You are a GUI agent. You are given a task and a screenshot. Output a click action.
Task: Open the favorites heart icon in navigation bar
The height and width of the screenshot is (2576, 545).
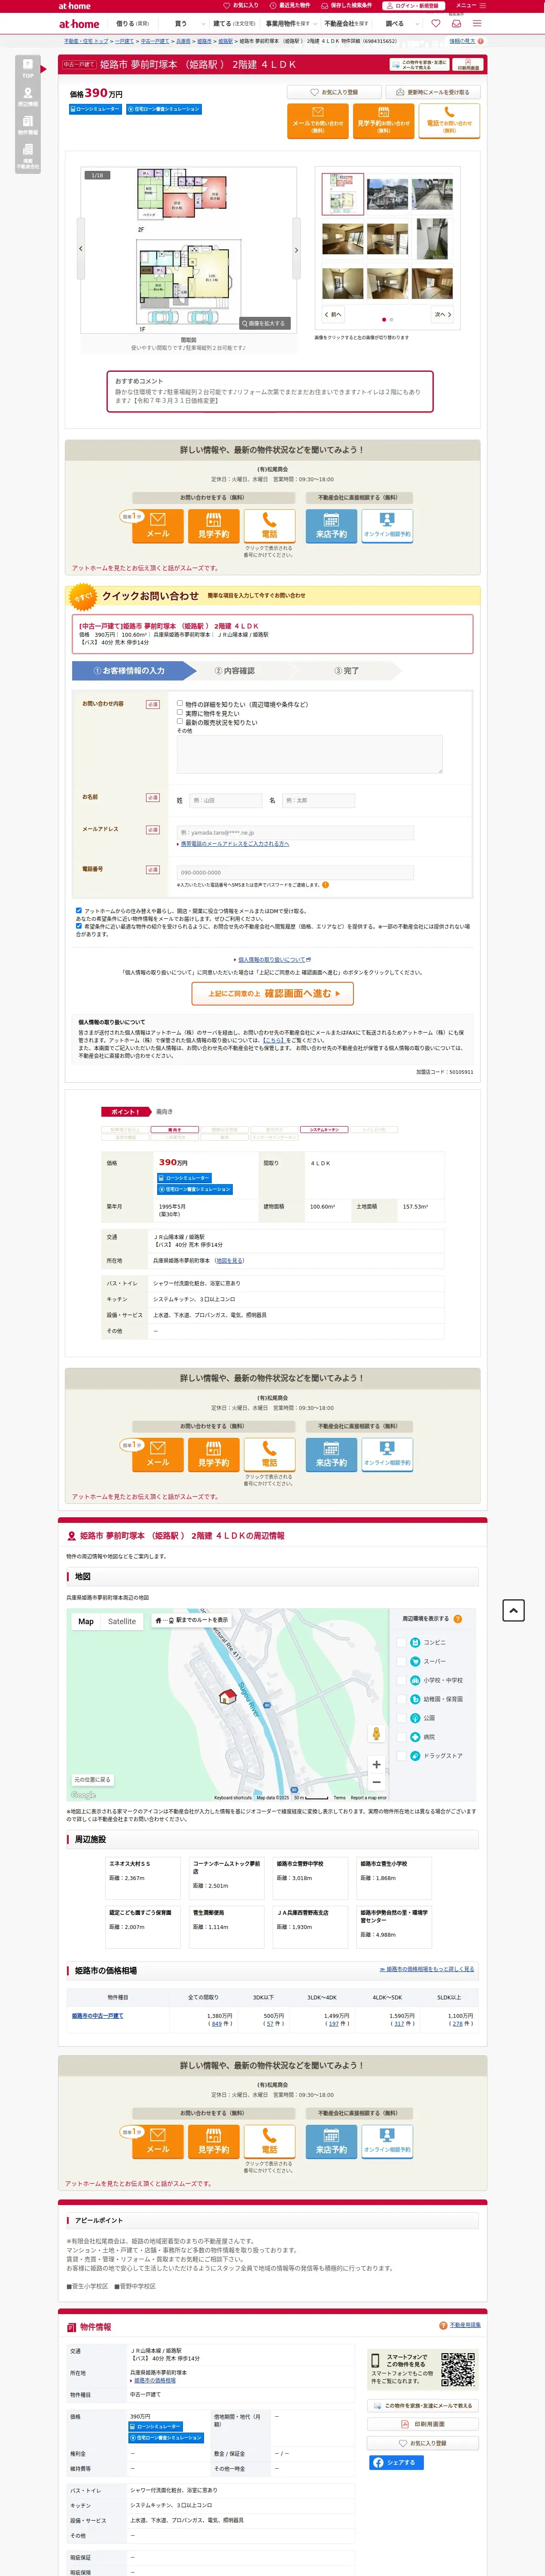(436, 23)
